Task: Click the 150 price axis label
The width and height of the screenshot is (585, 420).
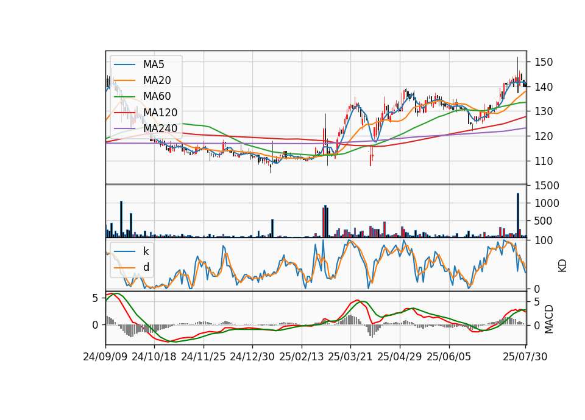Action: click(544, 62)
